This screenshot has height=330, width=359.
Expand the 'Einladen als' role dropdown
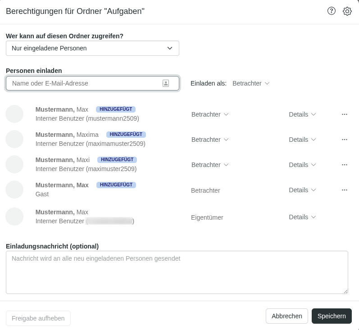pos(251,83)
